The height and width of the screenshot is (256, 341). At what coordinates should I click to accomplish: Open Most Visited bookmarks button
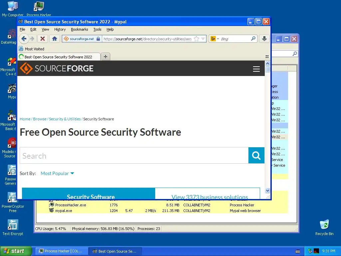click(x=32, y=49)
